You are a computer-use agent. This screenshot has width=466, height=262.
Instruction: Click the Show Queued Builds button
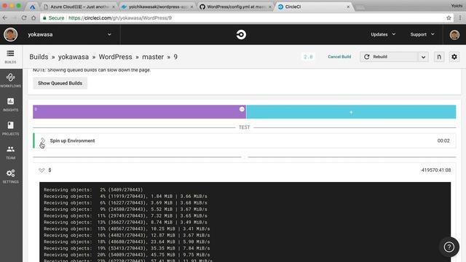(x=60, y=83)
